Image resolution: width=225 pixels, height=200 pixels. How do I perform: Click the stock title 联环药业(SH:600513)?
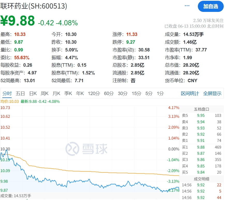click(34, 6)
